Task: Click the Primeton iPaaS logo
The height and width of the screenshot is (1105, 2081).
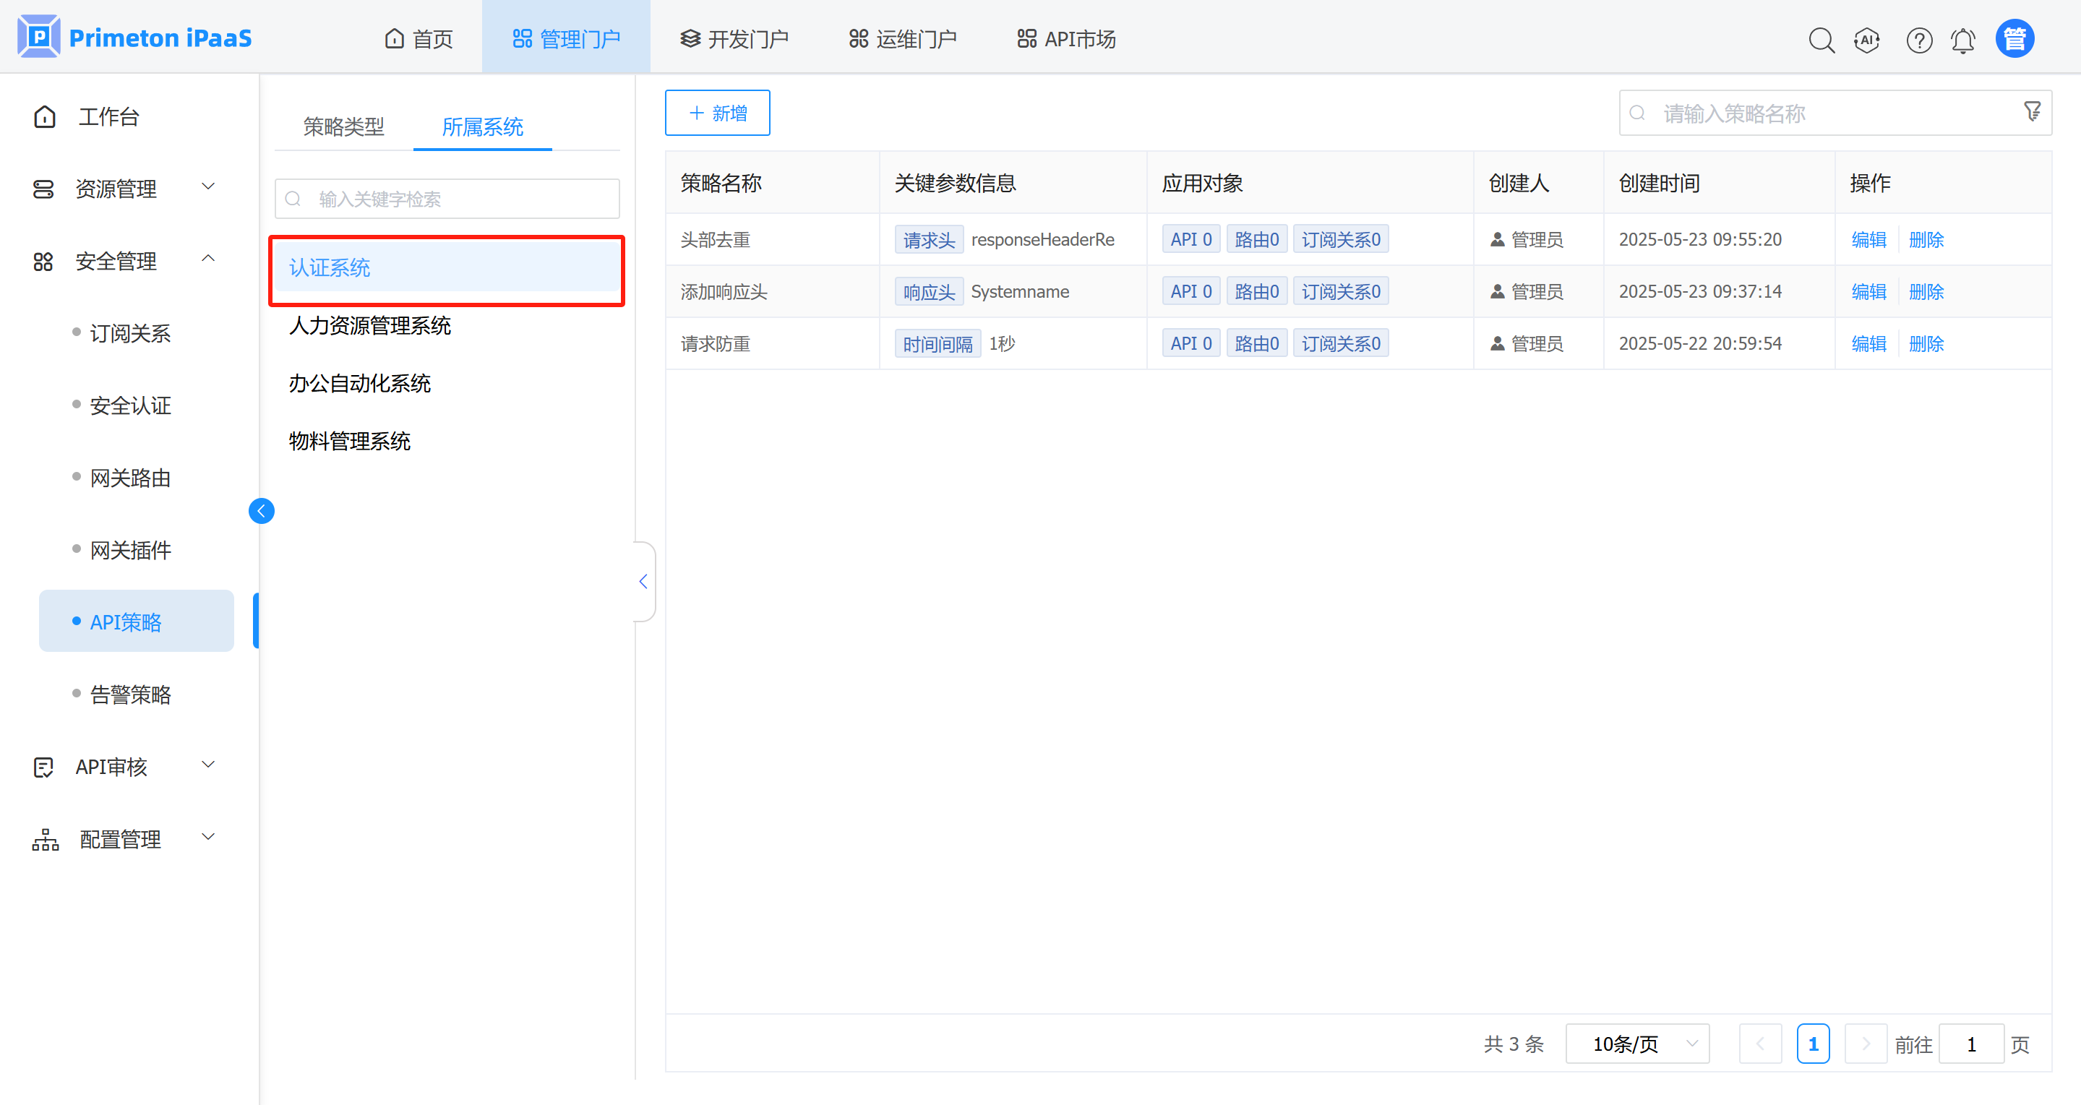Action: coord(135,37)
